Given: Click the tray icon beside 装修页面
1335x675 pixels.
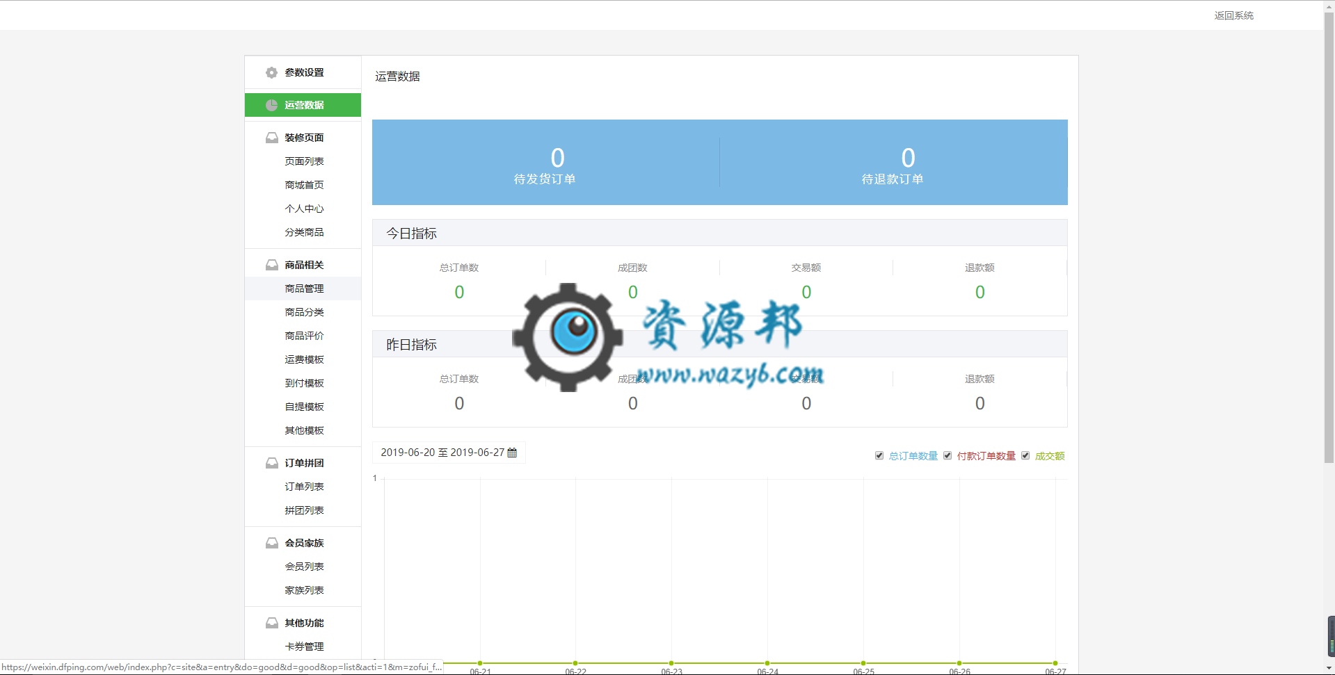Looking at the screenshot, I should [x=271, y=138].
